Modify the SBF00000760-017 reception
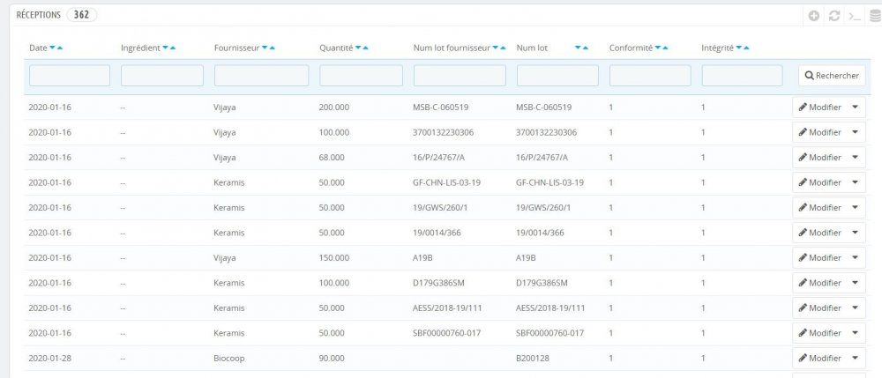 [819, 333]
